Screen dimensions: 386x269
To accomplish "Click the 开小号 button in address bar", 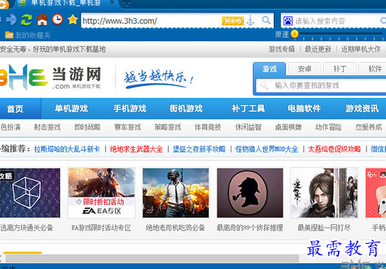I will [233, 21].
